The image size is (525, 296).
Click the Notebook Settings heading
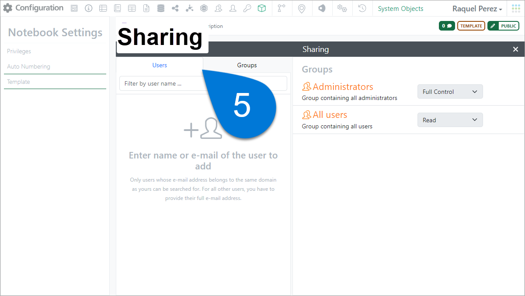55,32
